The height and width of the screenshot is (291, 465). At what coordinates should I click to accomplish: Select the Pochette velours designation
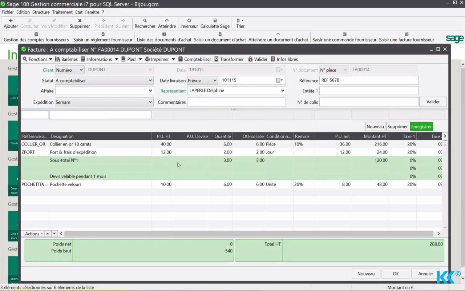[x=66, y=184]
